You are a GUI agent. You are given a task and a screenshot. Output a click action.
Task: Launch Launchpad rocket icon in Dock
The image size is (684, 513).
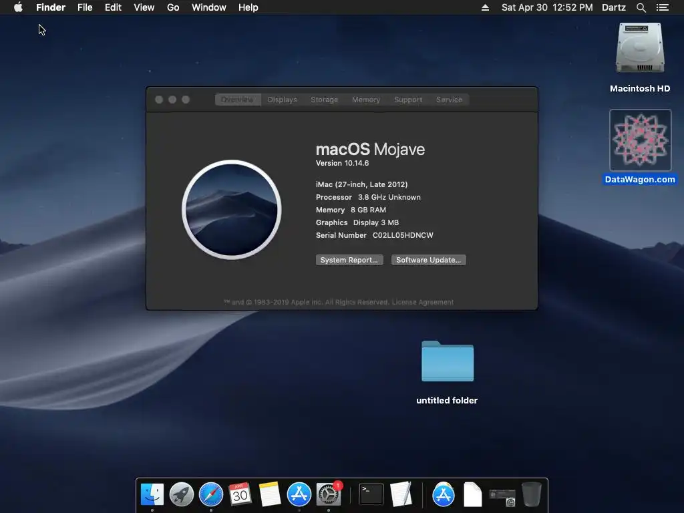coord(182,494)
